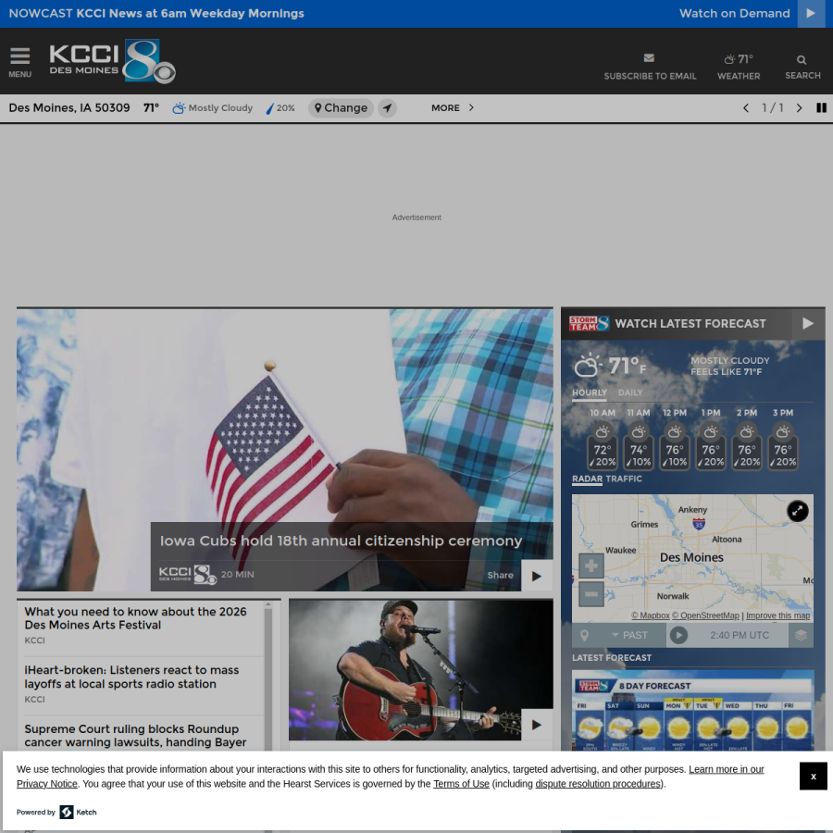Image resolution: width=833 pixels, height=833 pixels.
Task: Select the 2 PM hourly forecast
Action: point(746,440)
